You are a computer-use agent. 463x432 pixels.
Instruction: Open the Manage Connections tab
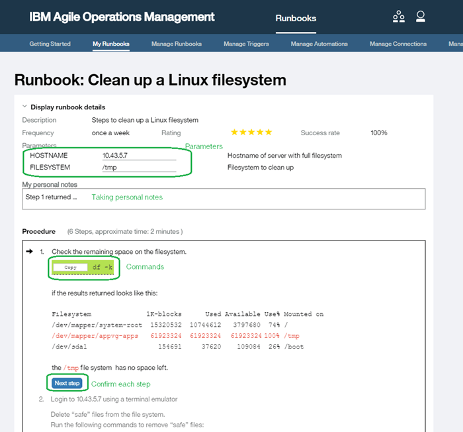(x=398, y=44)
